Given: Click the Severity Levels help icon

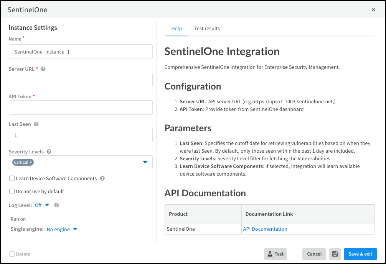Looking at the screenshot, I should pyautogui.click(x=49, y=152).
